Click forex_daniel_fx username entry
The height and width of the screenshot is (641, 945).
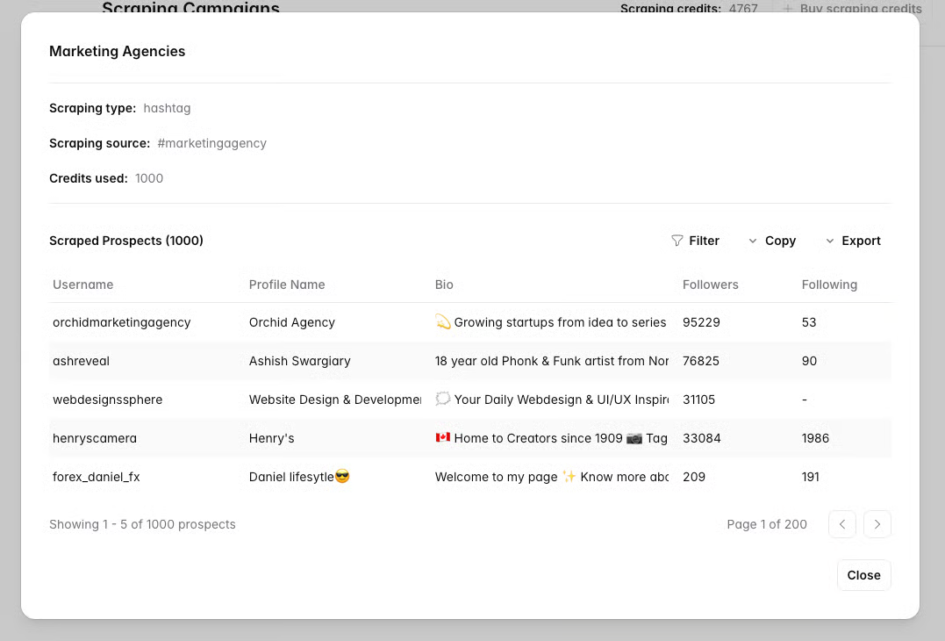coord(96,477)
